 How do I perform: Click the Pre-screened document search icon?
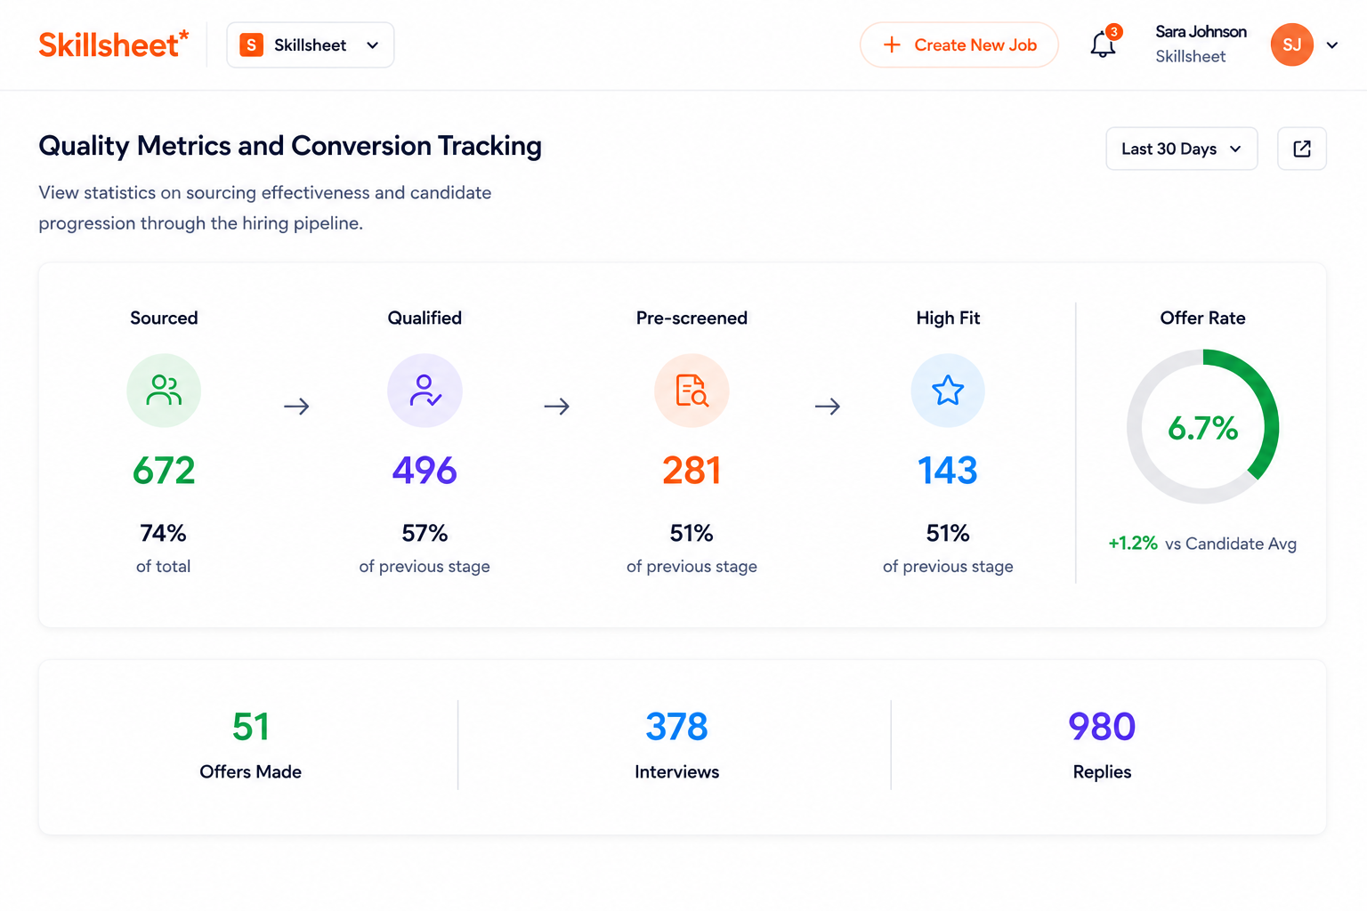coord(692,391)
